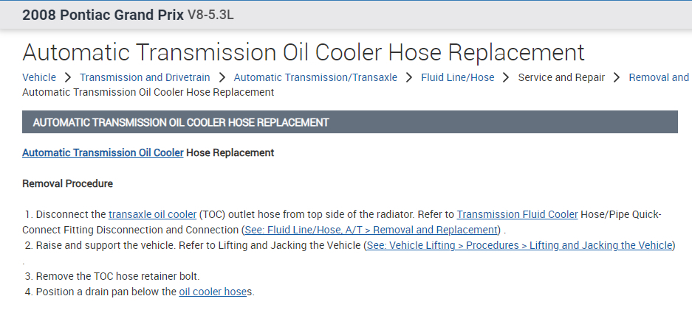Viewport: 692px width, 310px height.
Task: Open the Transmission Fluid Cooler link
Action: [x=517, y=214]
